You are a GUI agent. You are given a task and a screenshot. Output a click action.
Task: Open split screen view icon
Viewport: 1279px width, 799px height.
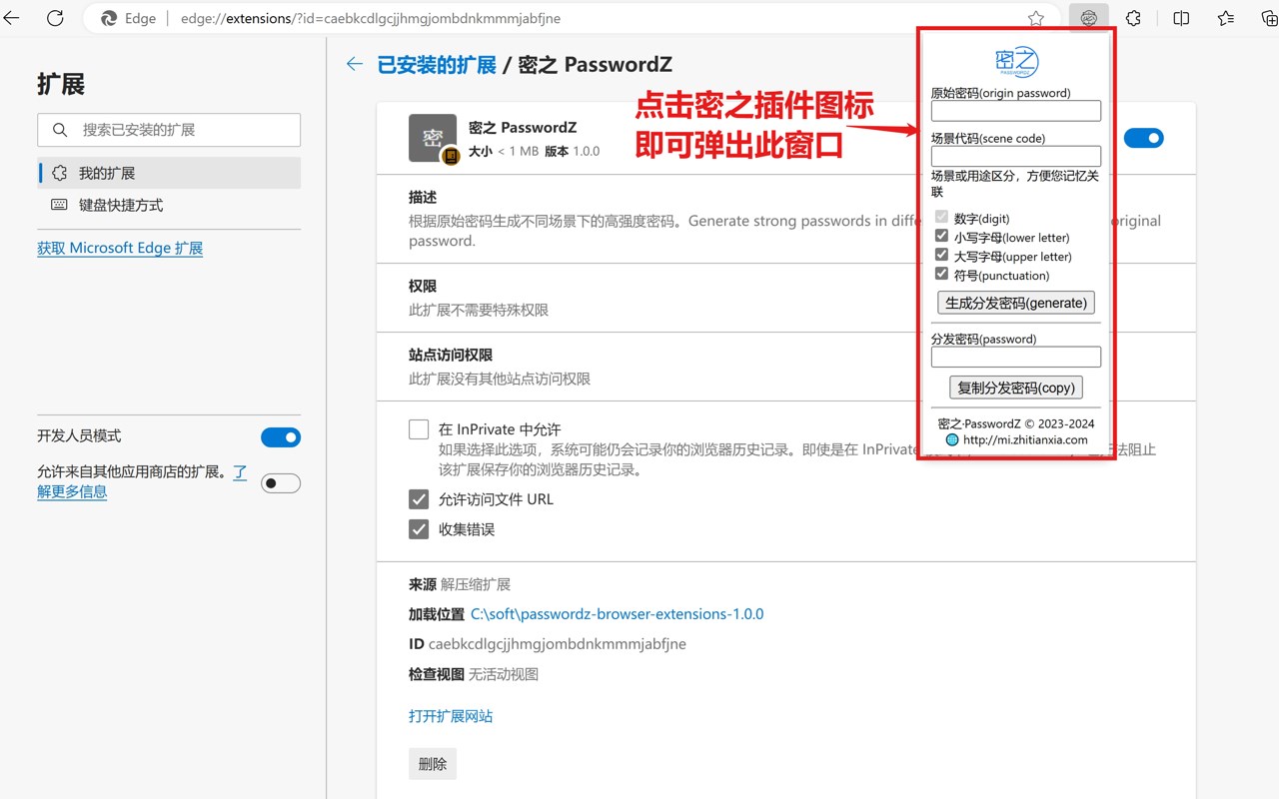1181,18
